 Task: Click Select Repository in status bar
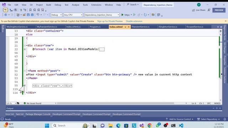[208, 119]
